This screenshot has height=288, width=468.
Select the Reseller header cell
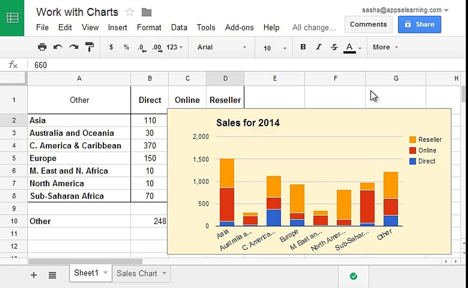tap(225, 100)
